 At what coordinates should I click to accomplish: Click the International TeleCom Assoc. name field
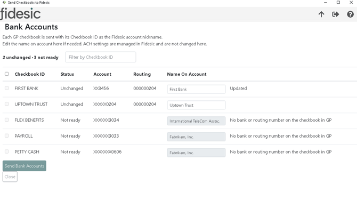coord(196,121)
